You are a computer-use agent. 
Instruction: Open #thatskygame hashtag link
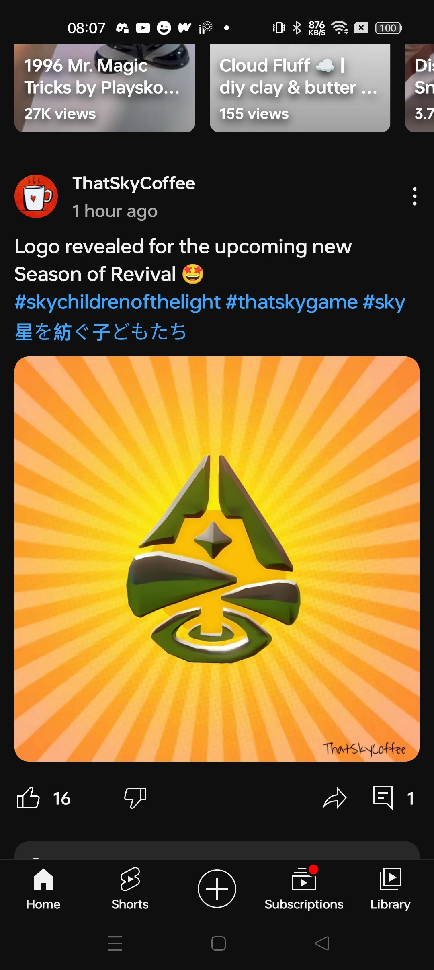click(x=292, y=302)
